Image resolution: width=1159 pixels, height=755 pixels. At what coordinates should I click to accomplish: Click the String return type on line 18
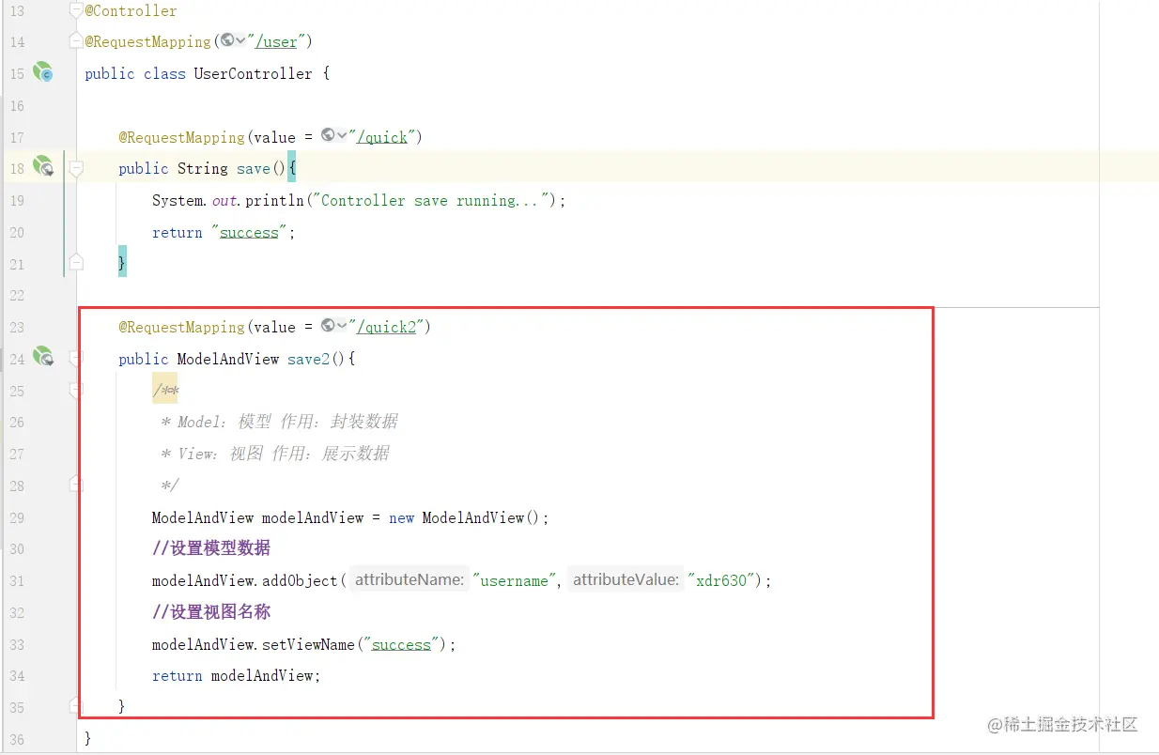pyautogui.click(x=202, y=169)
